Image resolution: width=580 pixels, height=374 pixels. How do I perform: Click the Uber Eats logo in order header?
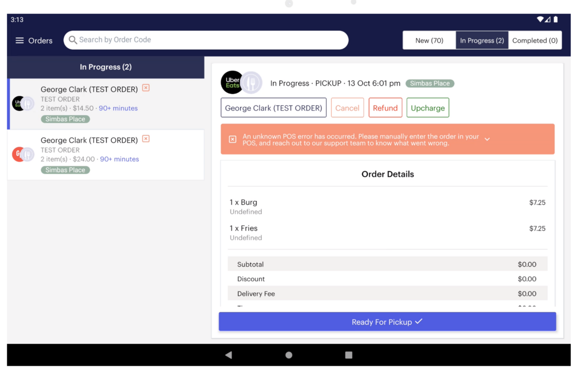pos(232,83)
